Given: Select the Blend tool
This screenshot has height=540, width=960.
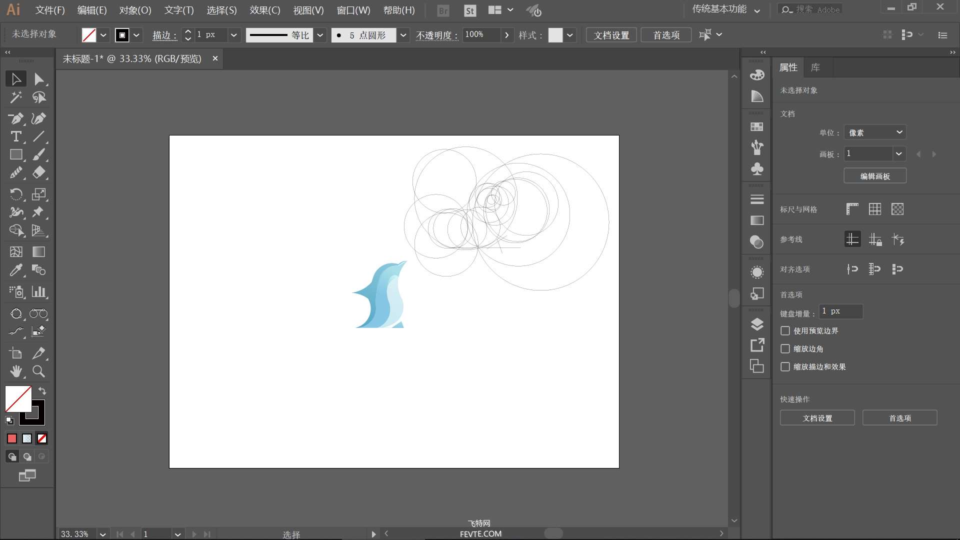Looking at the screenshot, I should (x=38, y=270).
